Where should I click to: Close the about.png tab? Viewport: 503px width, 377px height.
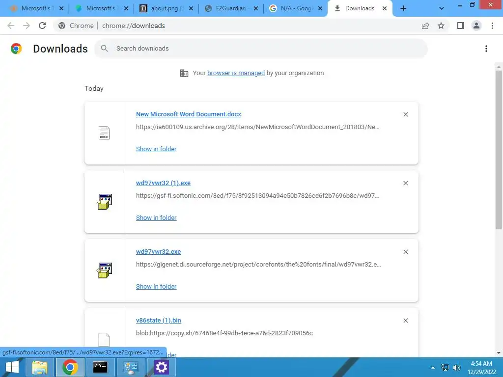[x=191, y=9]
